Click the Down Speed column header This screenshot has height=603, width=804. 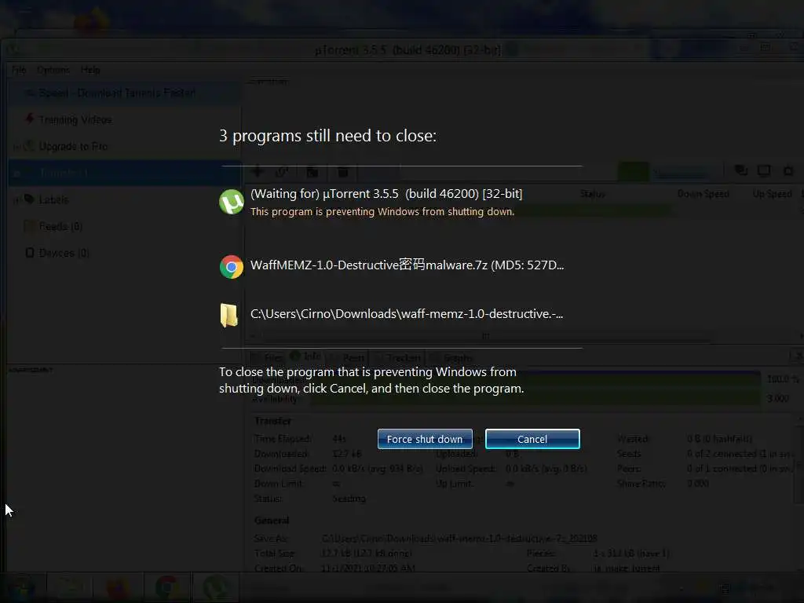coord(703,194)
